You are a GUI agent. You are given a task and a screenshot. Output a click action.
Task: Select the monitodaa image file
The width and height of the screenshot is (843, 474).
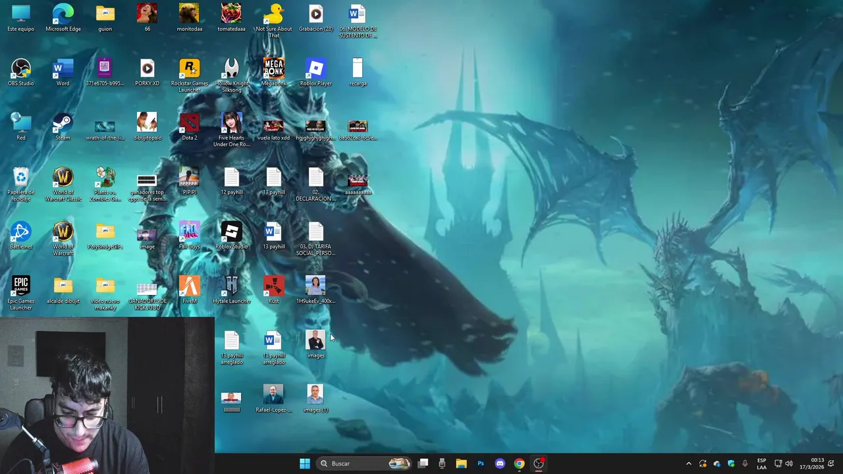coord(189,18)
